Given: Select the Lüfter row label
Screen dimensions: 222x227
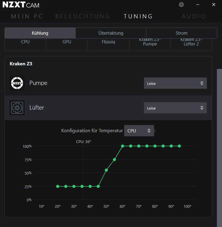Looking at the screenshot, I should point(37,108).
